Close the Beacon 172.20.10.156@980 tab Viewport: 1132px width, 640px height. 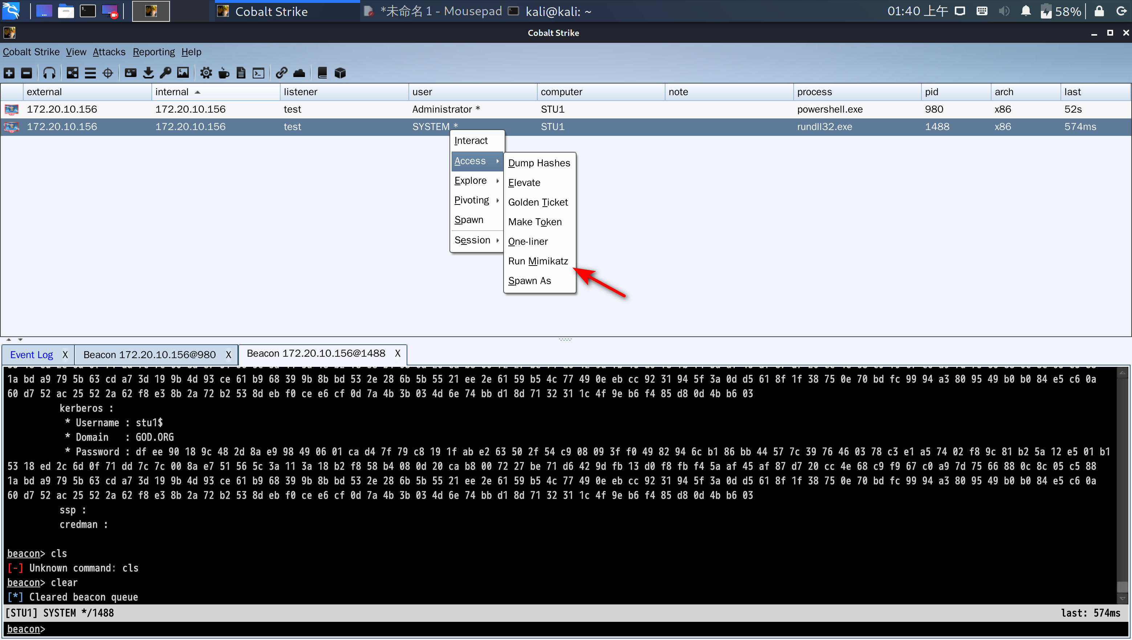coord(228,355)
